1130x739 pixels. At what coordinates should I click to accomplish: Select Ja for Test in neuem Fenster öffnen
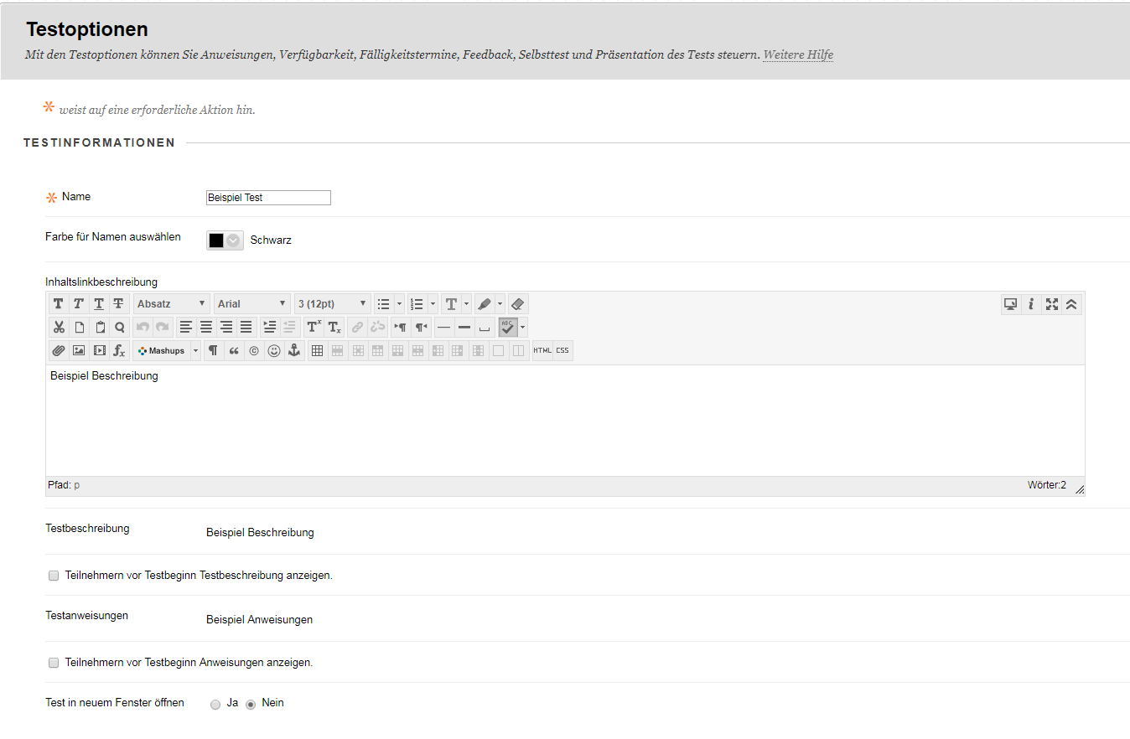(215, 705)
